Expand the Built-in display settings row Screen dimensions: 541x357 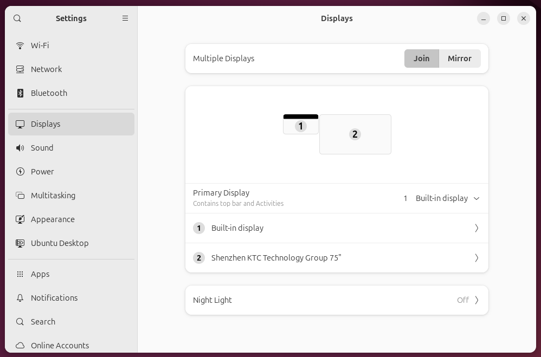tap(336, 228)
